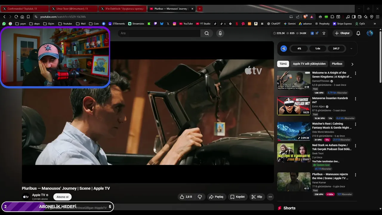
Task: Open Watcher's Rest calming music thumbnail
Action: 294,131
